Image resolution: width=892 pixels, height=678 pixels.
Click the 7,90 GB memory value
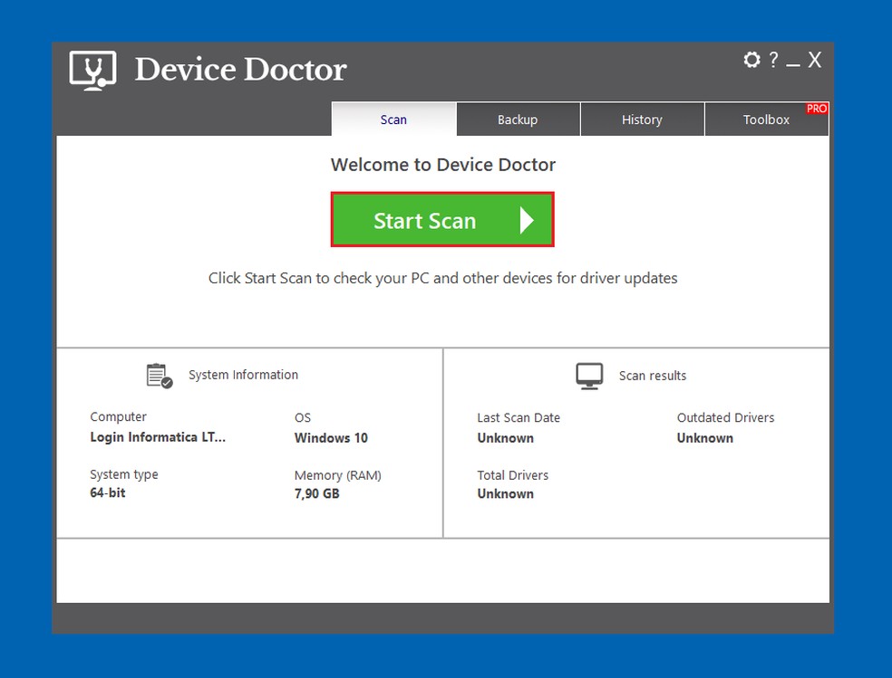(x=317, y=494)
